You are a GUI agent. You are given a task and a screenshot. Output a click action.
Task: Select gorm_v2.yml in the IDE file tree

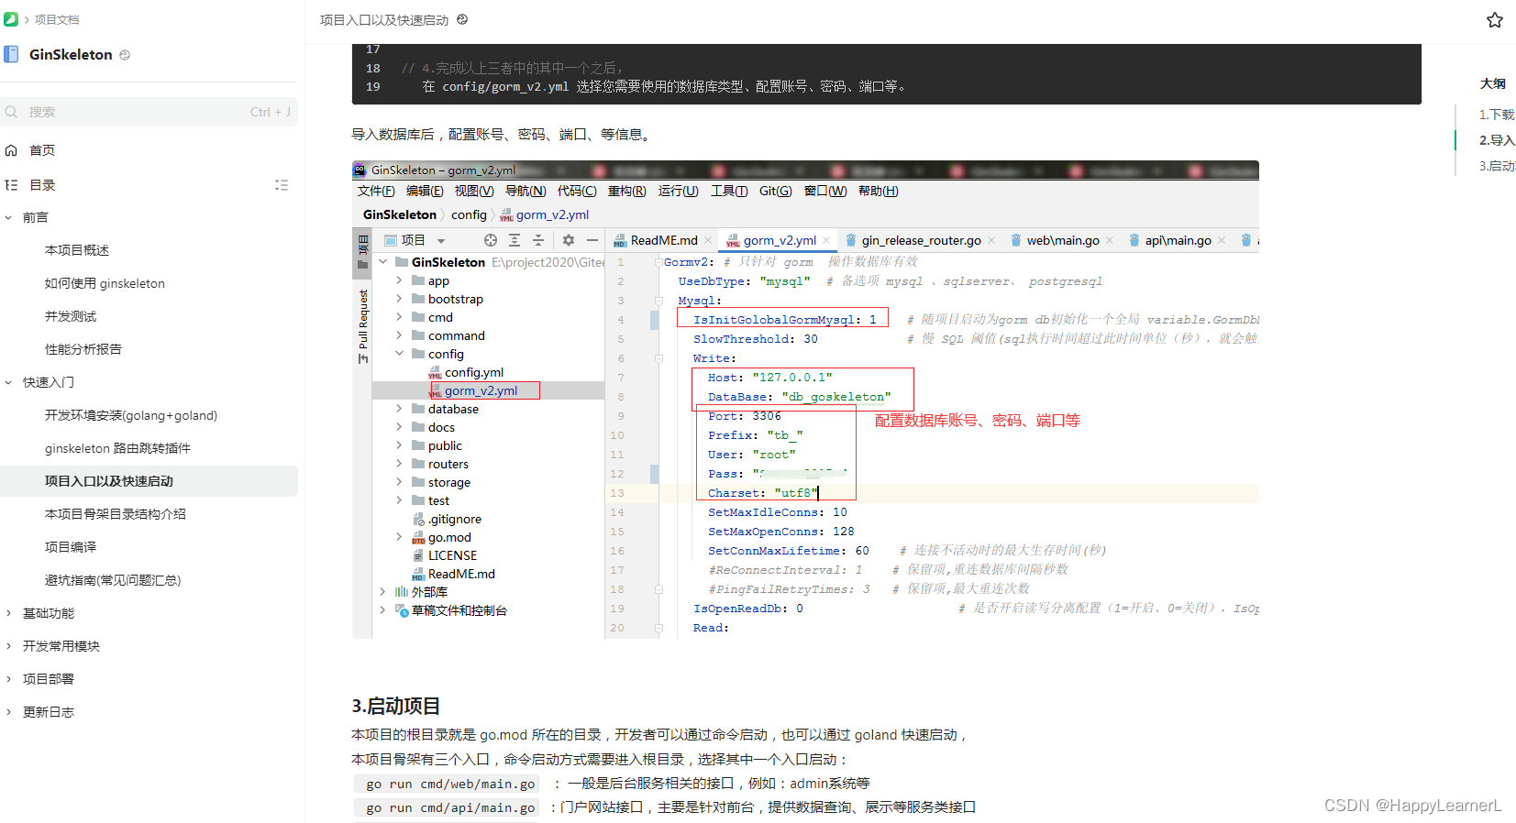(x=481, y=390)
